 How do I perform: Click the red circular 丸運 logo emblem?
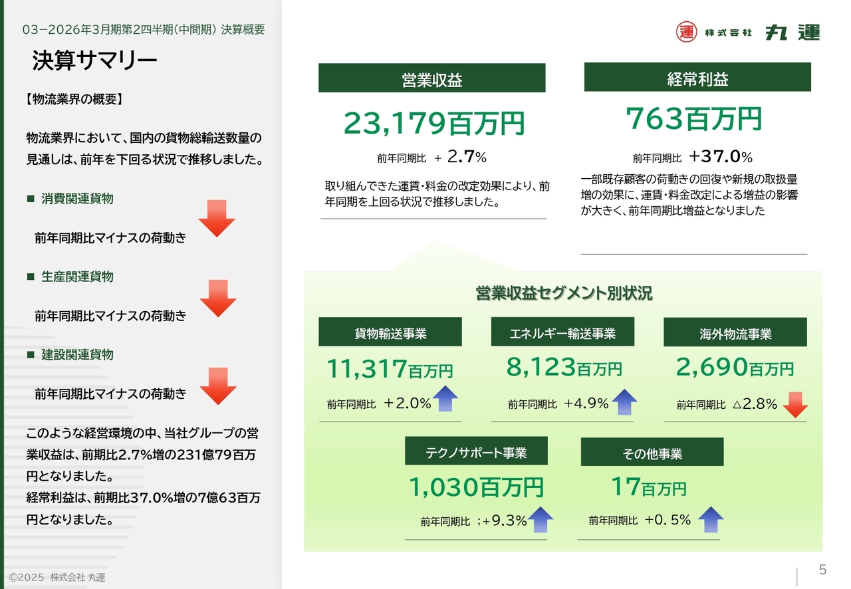[686, 32]
